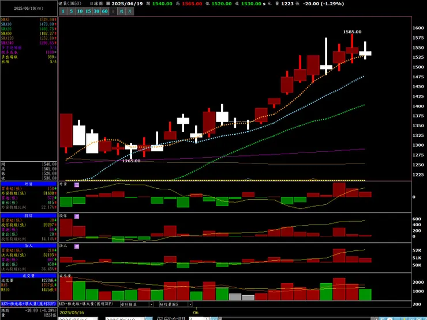Screen dimensions: 427x320
Task: Click the 投信 blue panel header
Action: pyautogui.click(x=29, y=215)
